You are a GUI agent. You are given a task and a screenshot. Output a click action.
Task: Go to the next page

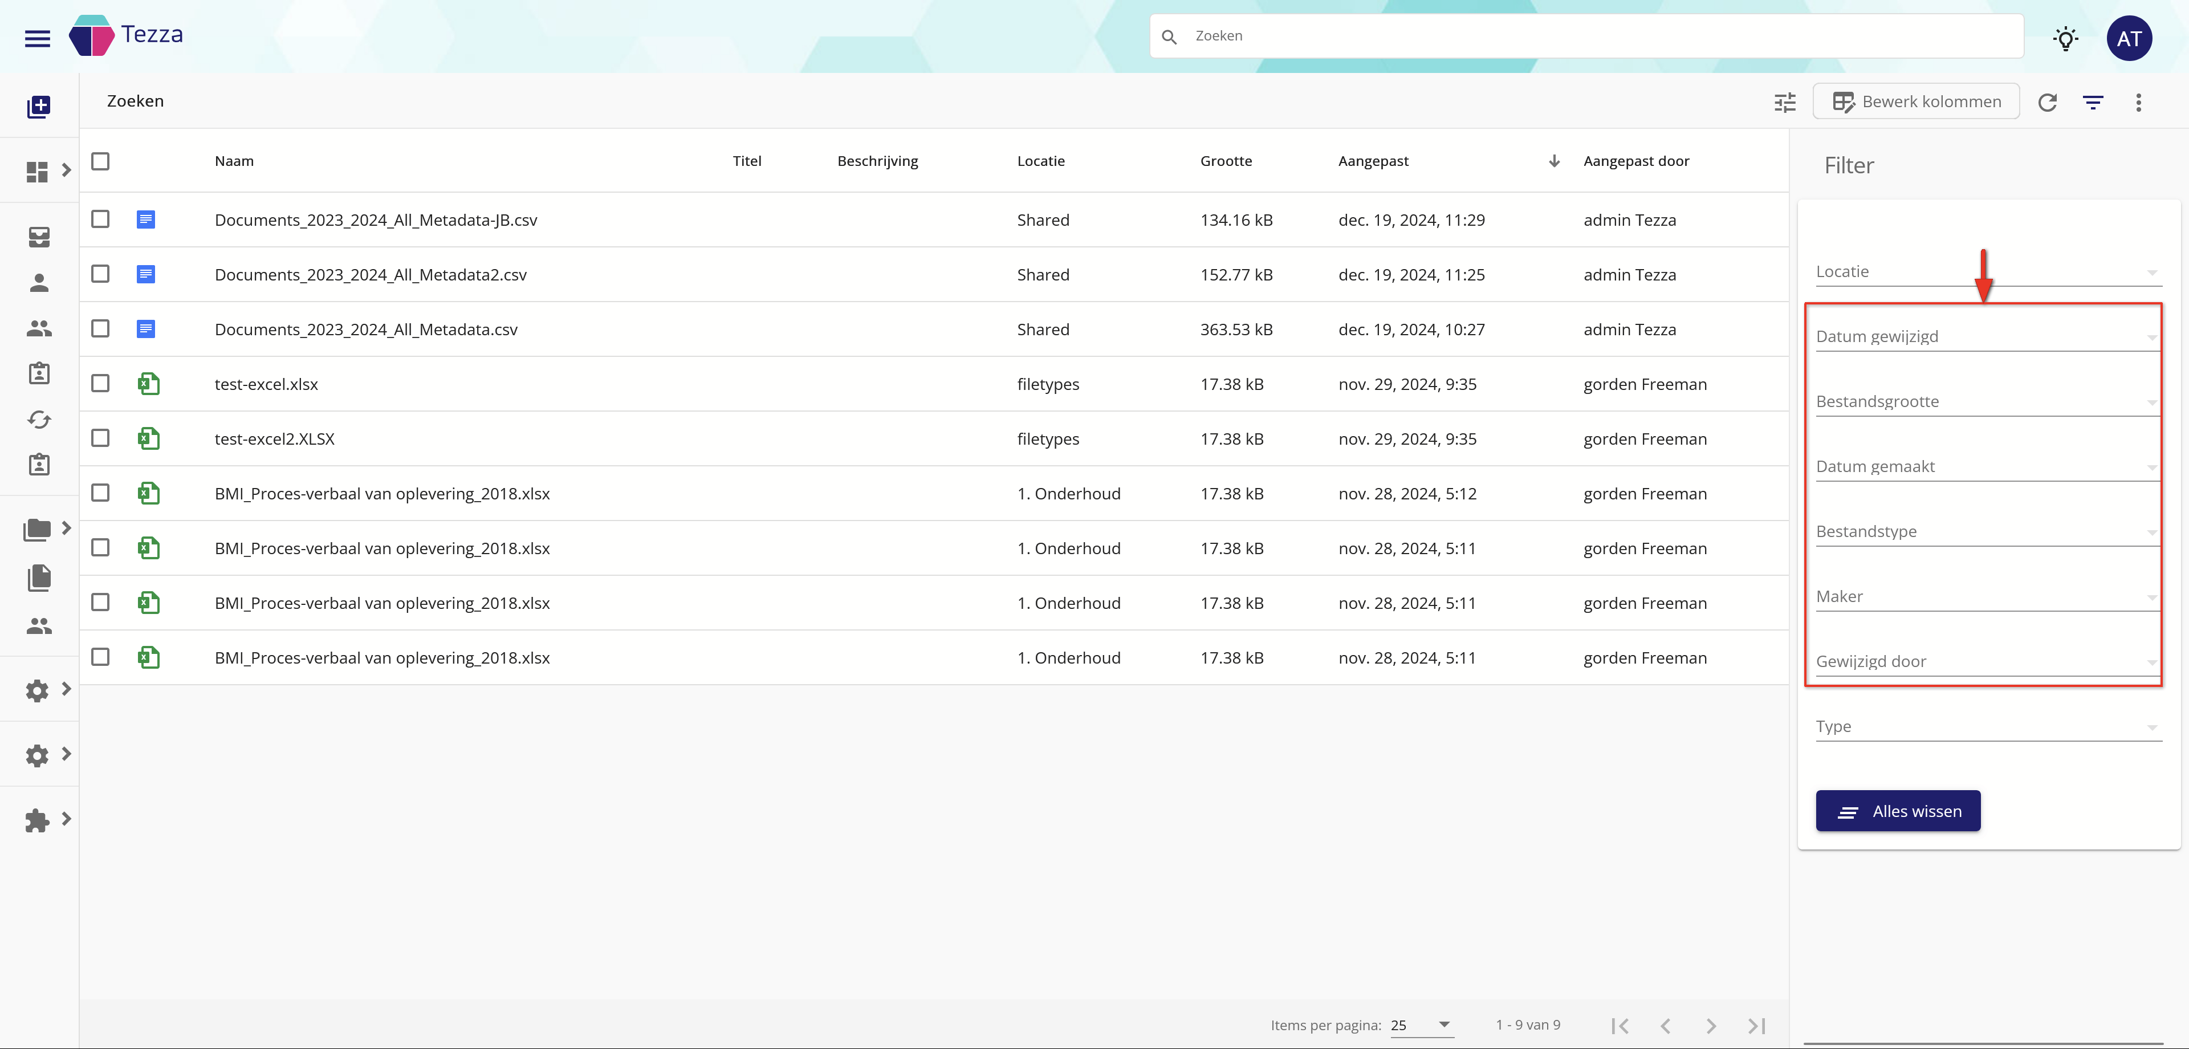pos(1711,1025)
